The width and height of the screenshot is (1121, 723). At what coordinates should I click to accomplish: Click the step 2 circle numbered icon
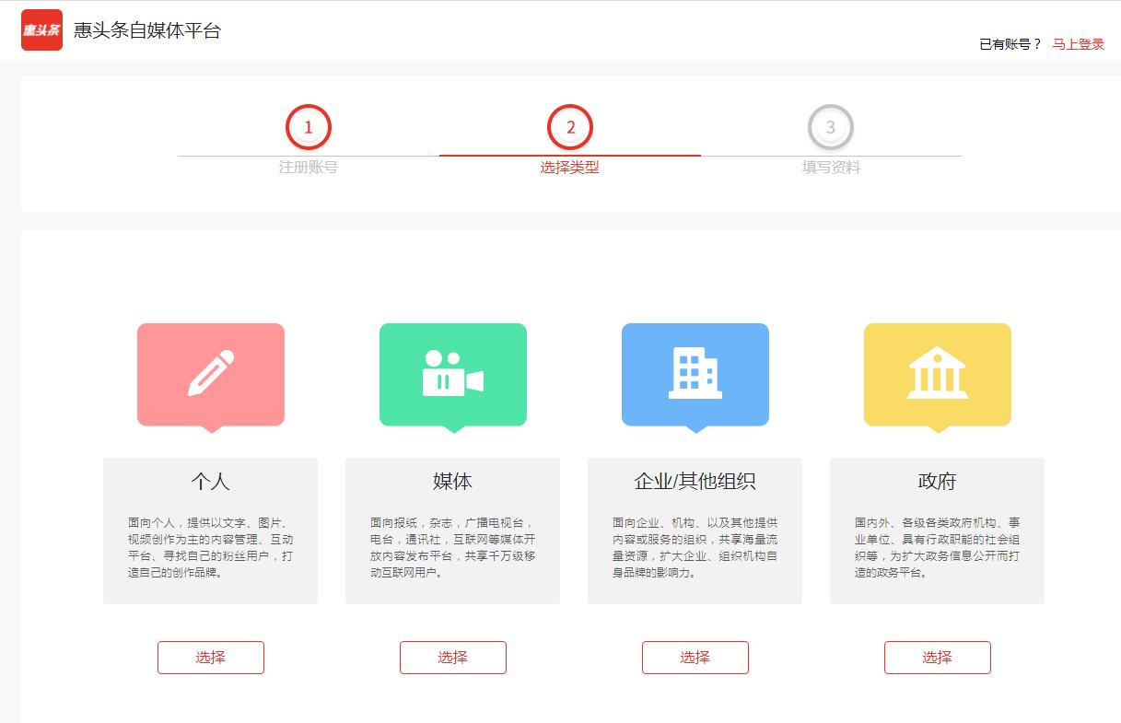click(571, 128)
